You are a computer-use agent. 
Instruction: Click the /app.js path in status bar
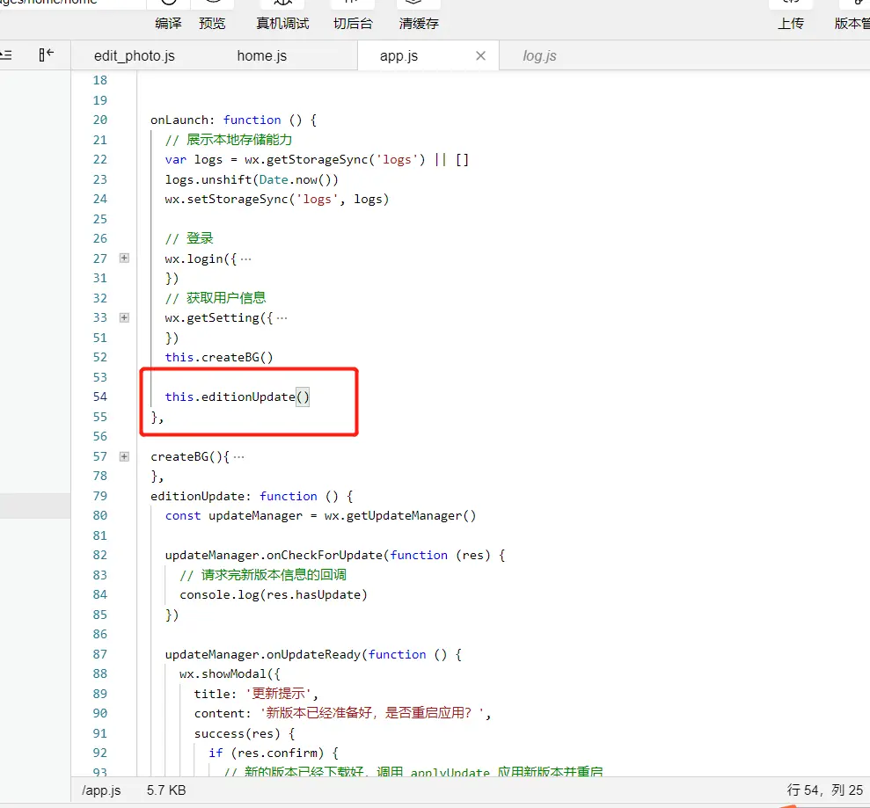point(101,790)
